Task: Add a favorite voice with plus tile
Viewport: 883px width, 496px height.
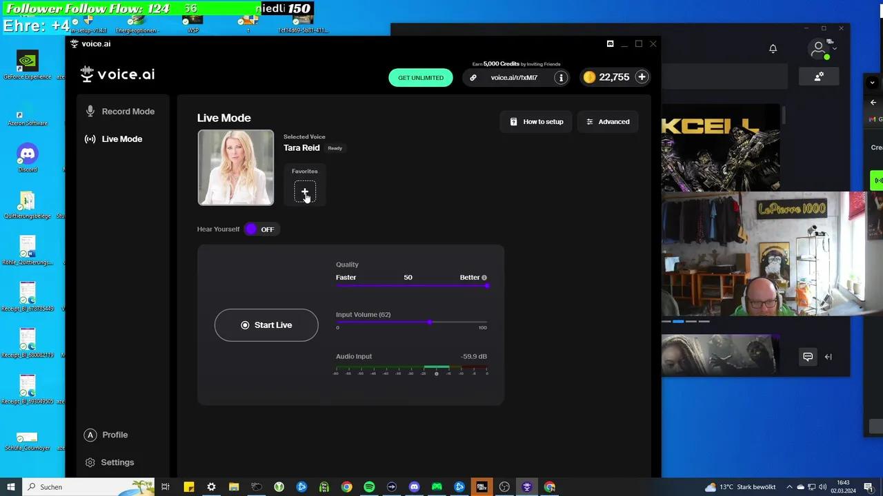Action: pos(305,192)
